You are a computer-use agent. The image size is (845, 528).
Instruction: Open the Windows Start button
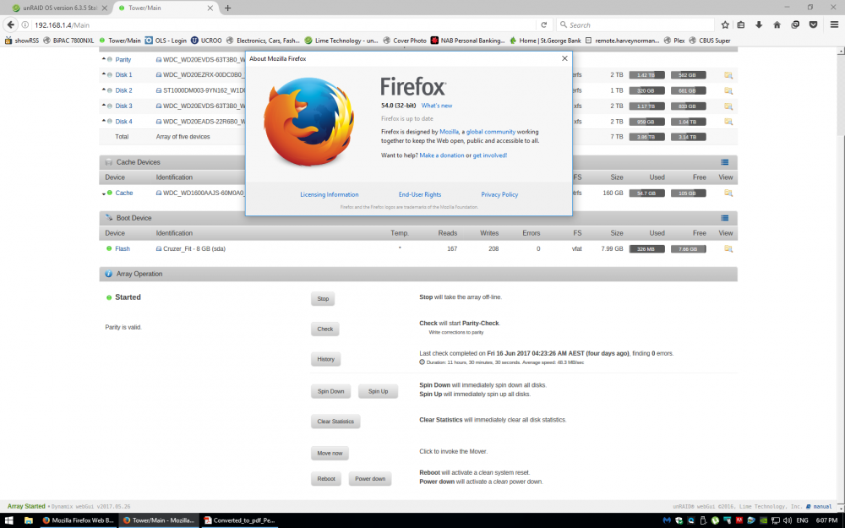coord(8,520)
